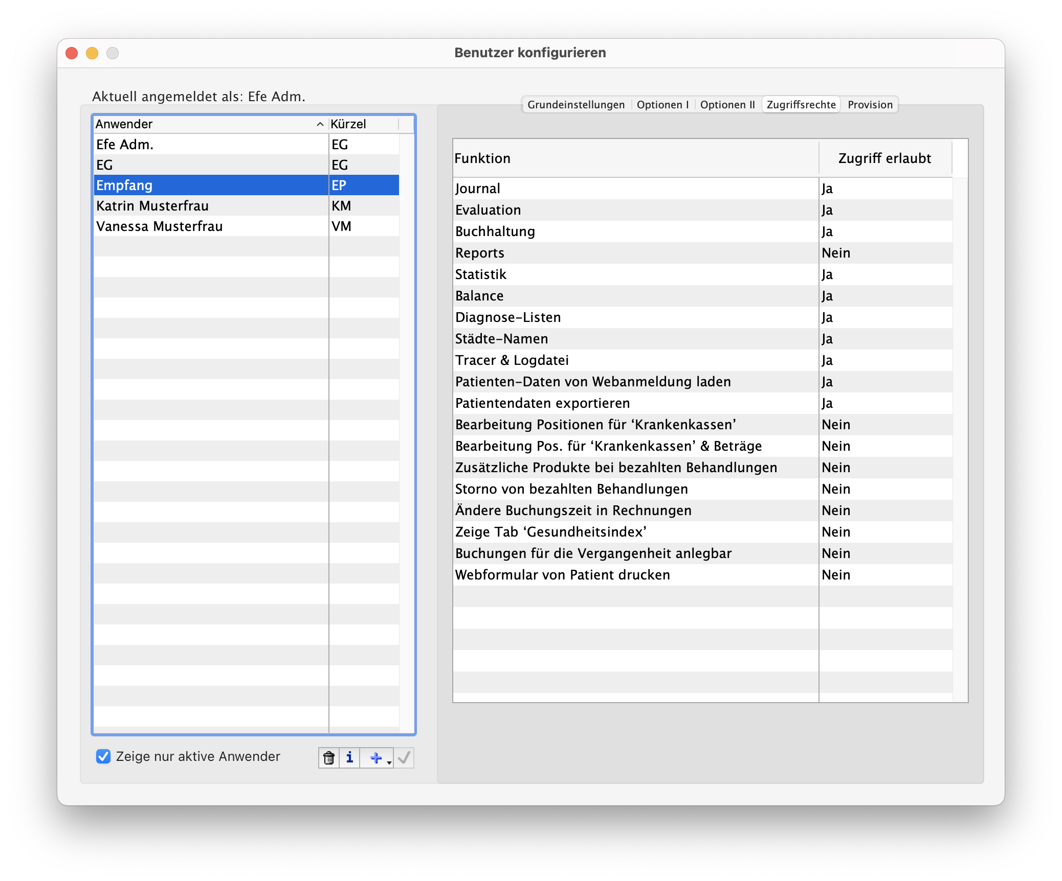
Task: Open the Optionen I tab
Action: [x=662, y=105]
